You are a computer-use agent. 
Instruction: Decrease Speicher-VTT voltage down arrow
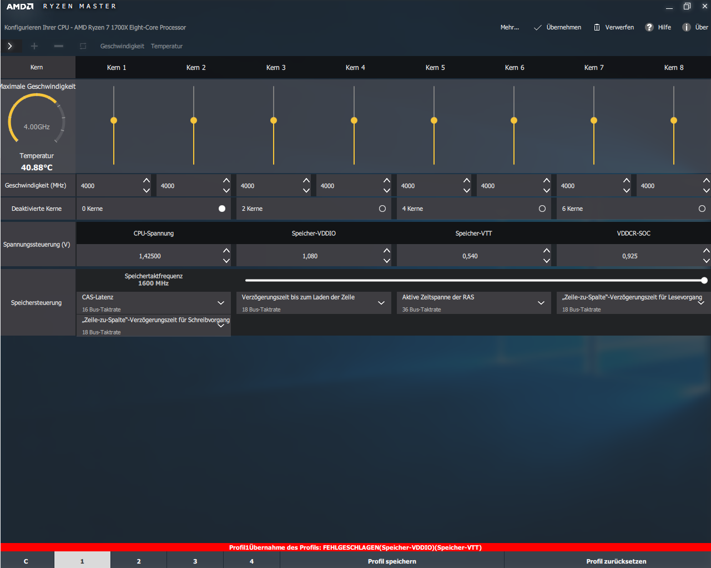tap(547, 261)
